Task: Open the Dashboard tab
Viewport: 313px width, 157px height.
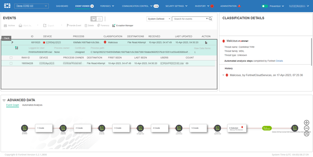Action: click(62, 6)
